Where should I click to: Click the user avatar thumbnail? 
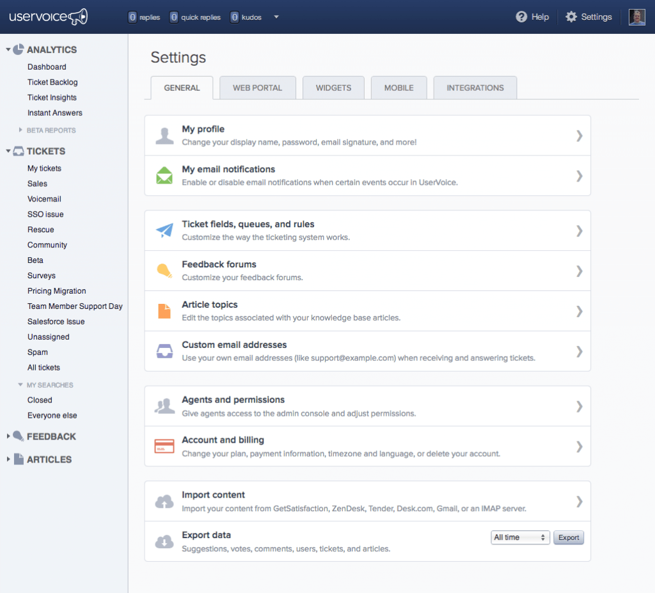(x=636, y=17)
